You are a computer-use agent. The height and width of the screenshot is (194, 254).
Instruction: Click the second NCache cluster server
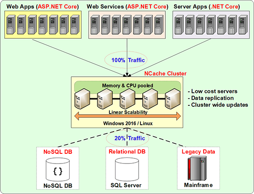pyautogui.click(x=105, y=99)
